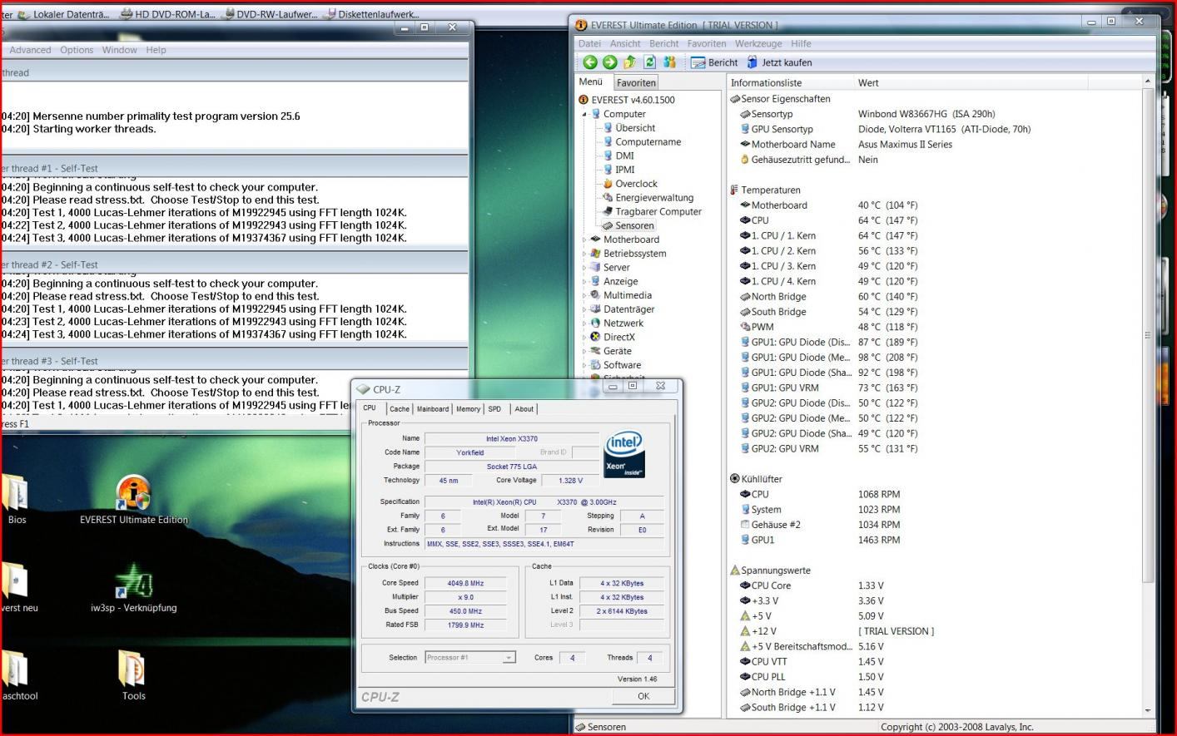The width and height of the screenshot is (1177, 736).
Task: Expand the Netzwerk tree node
Action: pyautogui.click(x=584, y=324)
